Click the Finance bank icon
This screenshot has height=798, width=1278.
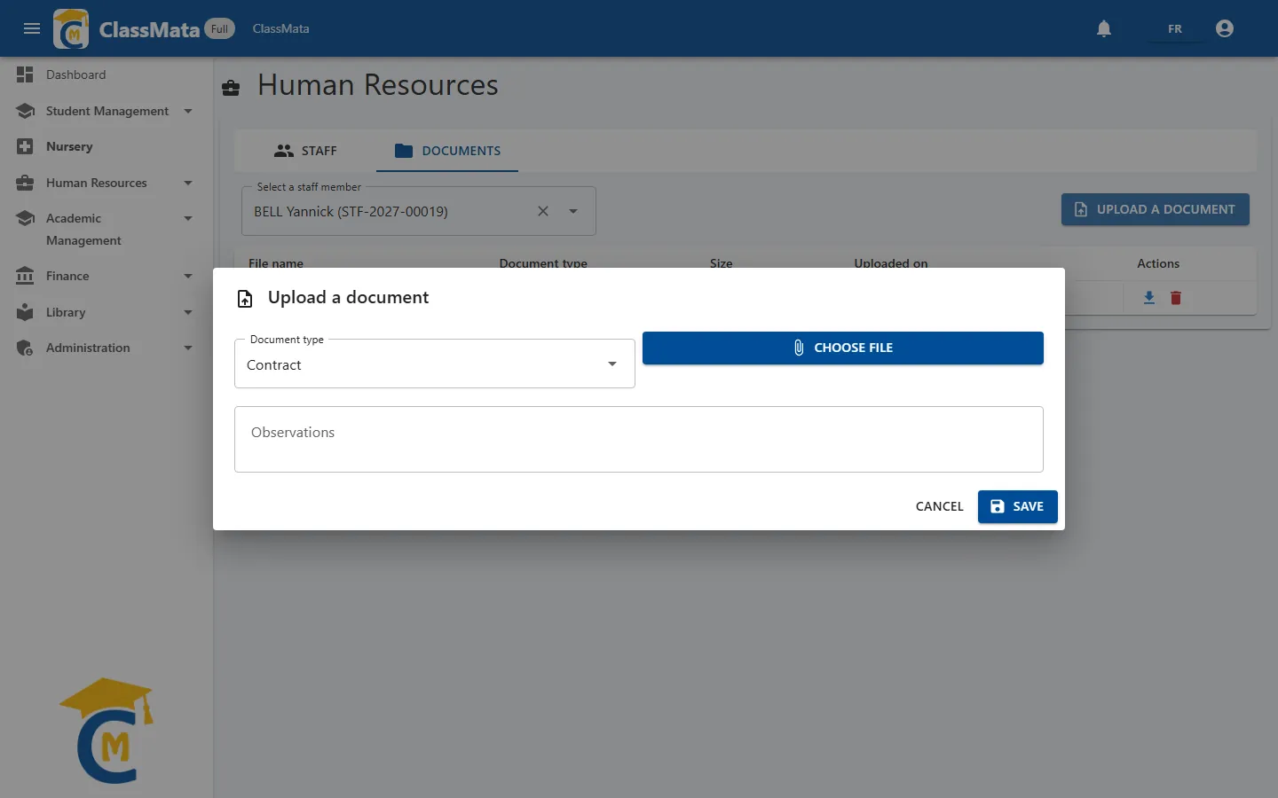click(x=25, y=276)
